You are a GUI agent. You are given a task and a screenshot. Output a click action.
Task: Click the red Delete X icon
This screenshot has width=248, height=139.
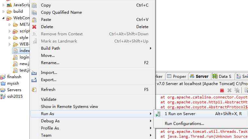tap(34, 27)
